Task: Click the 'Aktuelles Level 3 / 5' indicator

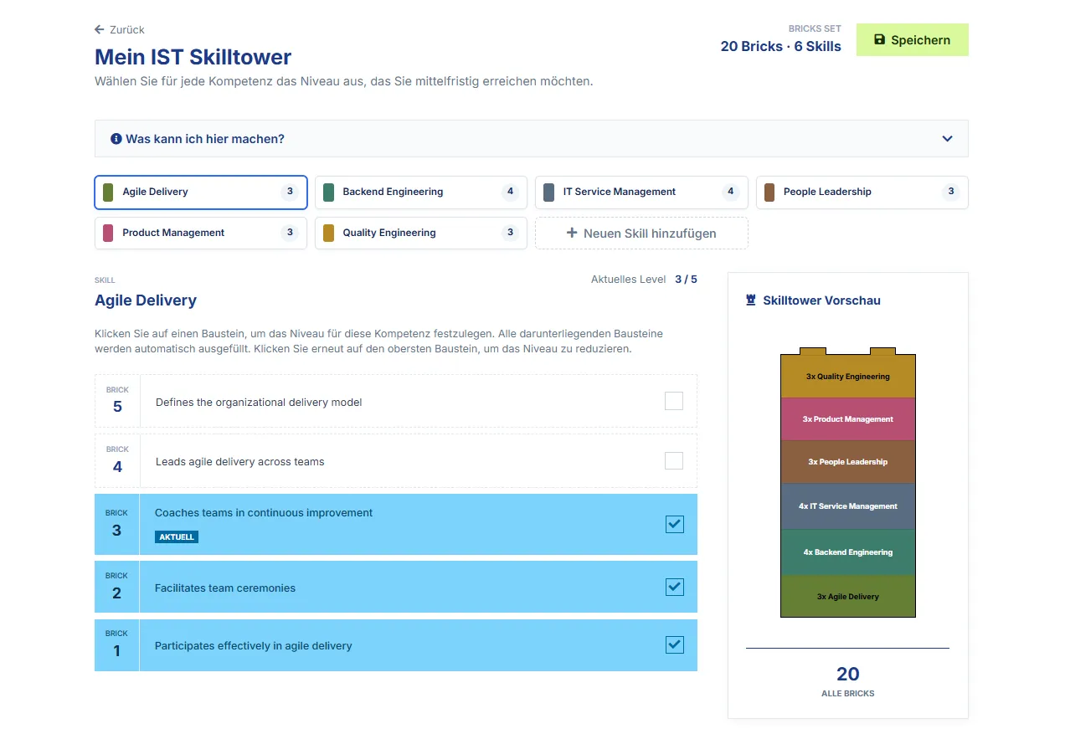Action: point(644,280)
